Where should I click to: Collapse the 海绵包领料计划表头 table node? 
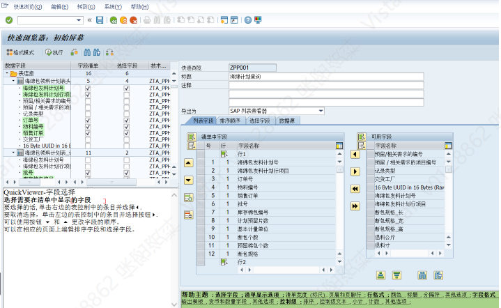tap(13, 81)
